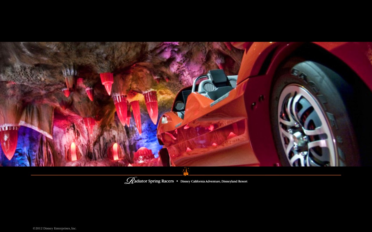Viewport: 372px width, 232px height.
Task: Click the Disney California Adventure, Disneyland Resort label
Action: click(214, 181)
